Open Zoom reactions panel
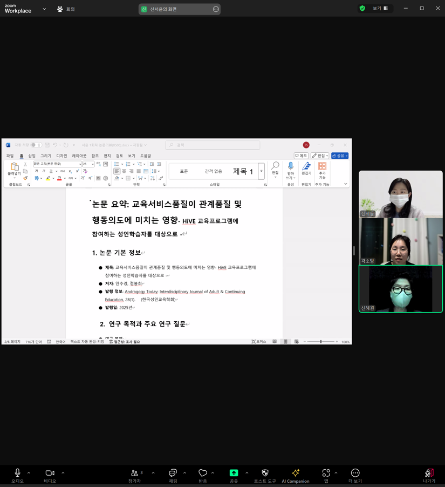Image resolution: width=445 pixels, height=487 pixels. (x=204, y=474)
